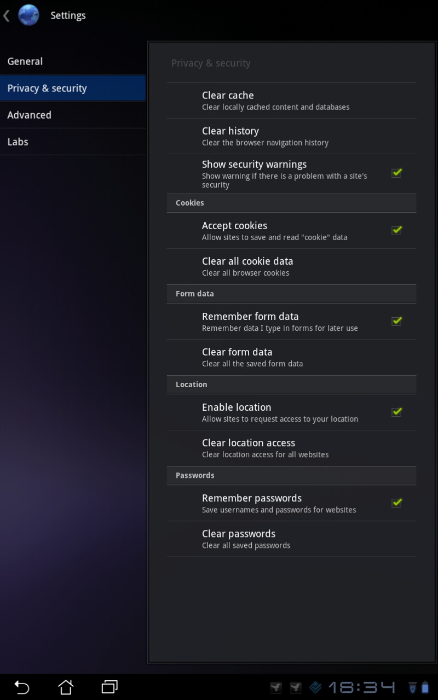Switch to Advanced settings
The image size is (438, 700).
tap(73, 115)
